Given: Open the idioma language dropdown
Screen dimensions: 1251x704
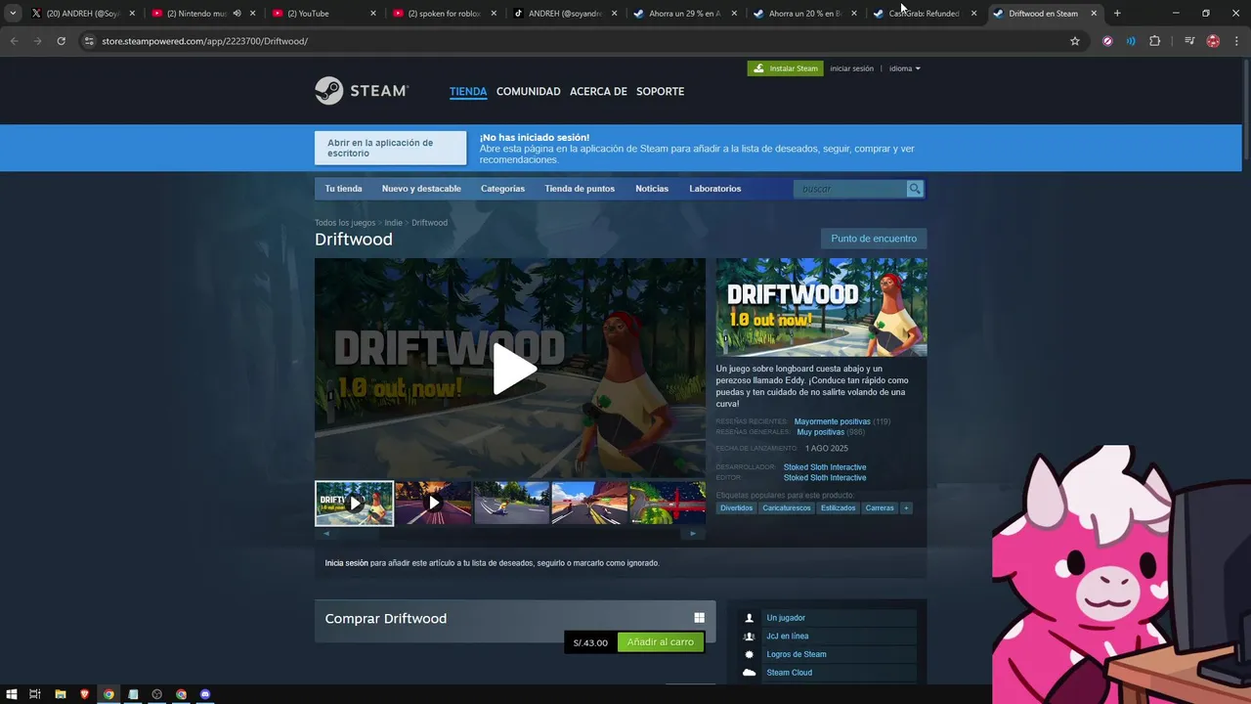Looking at the screenshot, I should [x=904, y=68].
